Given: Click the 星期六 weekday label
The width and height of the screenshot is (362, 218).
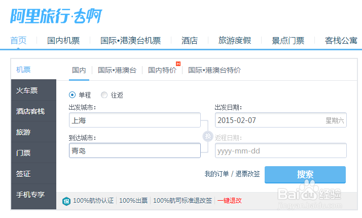Looking at the screenshot, I should click(335, 120).
